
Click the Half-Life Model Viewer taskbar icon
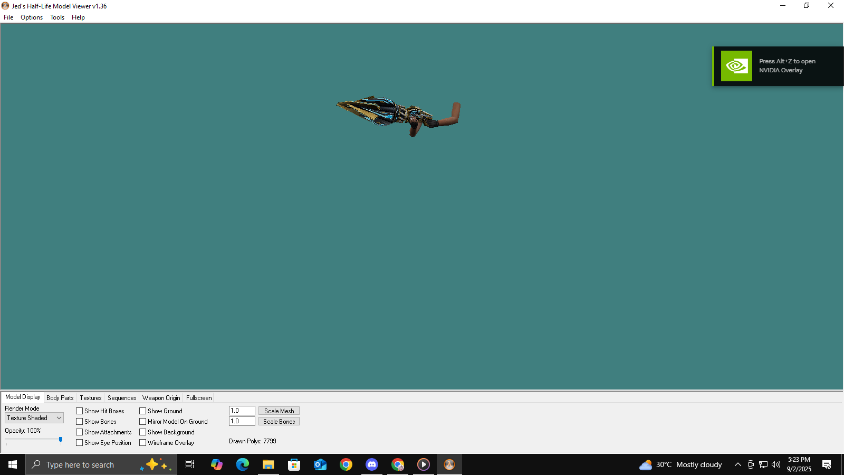449,464
